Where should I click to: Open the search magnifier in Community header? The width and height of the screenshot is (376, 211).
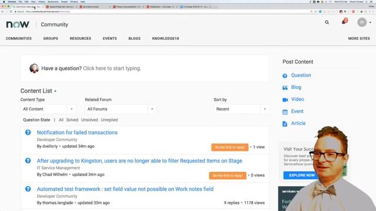click(x=327, y=22)
